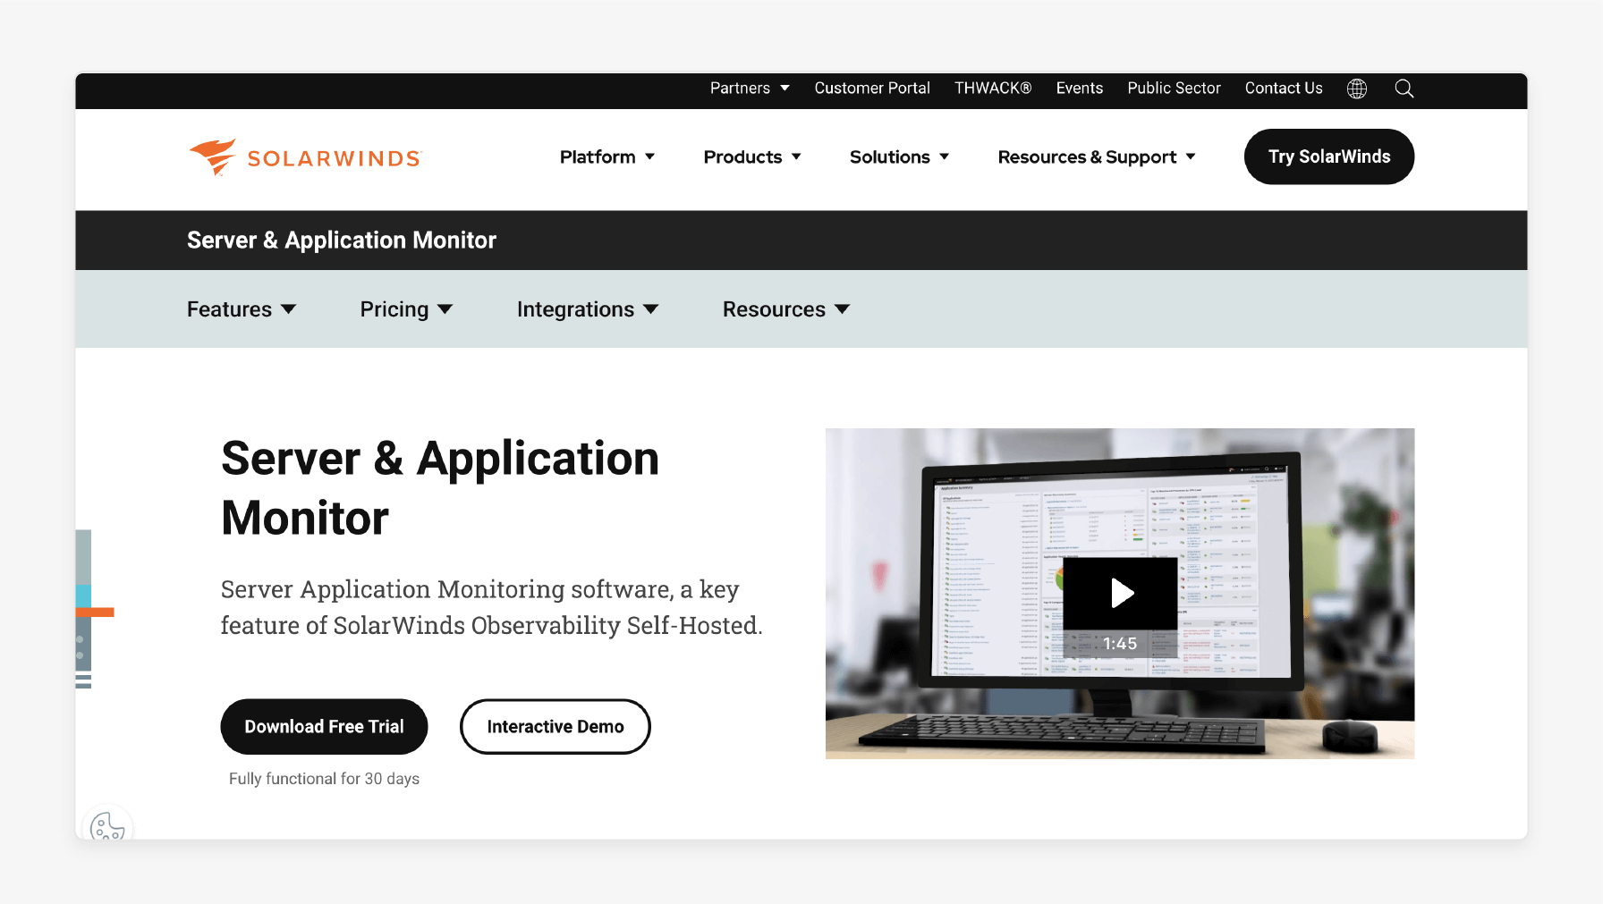Click the 'Fully functional for 30 days' text

tap(324, 779)
